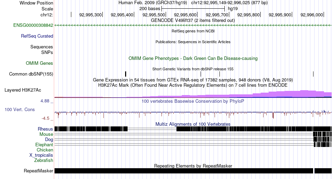Image resolution: width=332 pixels, height=179 pixels.
Task: Click the long RepeatMasker element block
Action: 184,171
